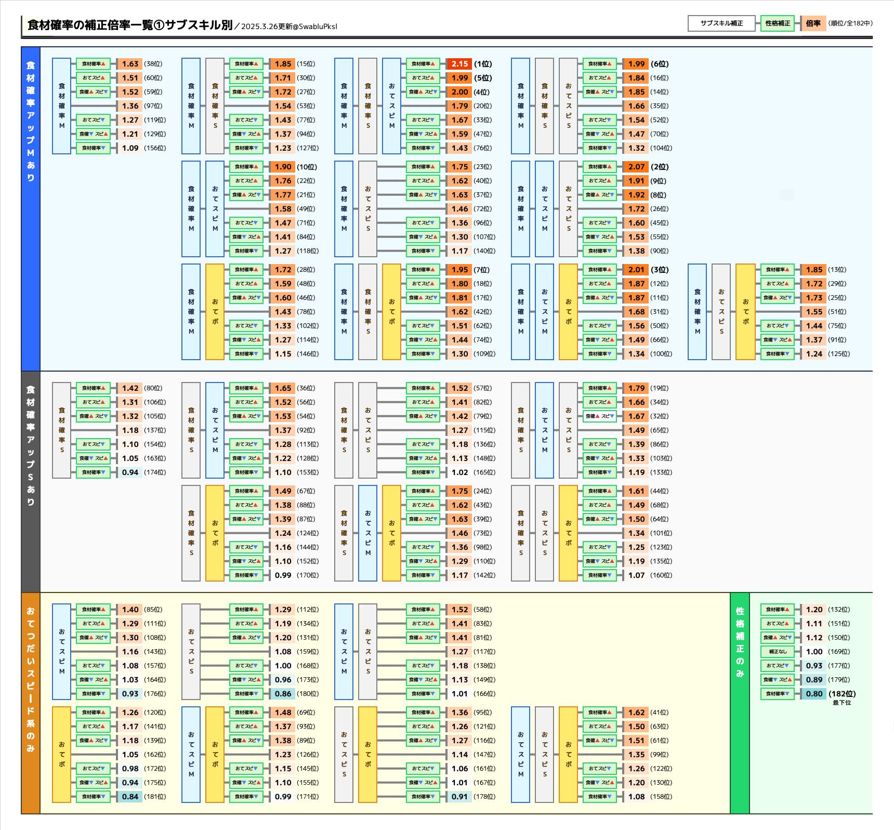Click the 1.90 multiplier ranked 10位
Screen dimensions: 894x830
tap(283, 167)
